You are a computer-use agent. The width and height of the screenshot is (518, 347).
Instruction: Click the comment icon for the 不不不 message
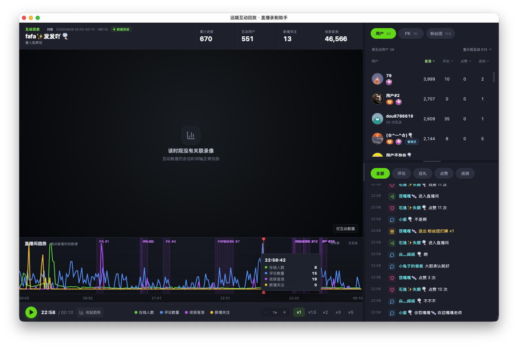pyautogui.click(x=392, y=301)
